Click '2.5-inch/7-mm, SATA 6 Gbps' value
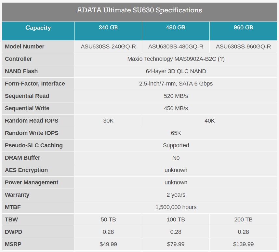 click(x=176, y=84)
